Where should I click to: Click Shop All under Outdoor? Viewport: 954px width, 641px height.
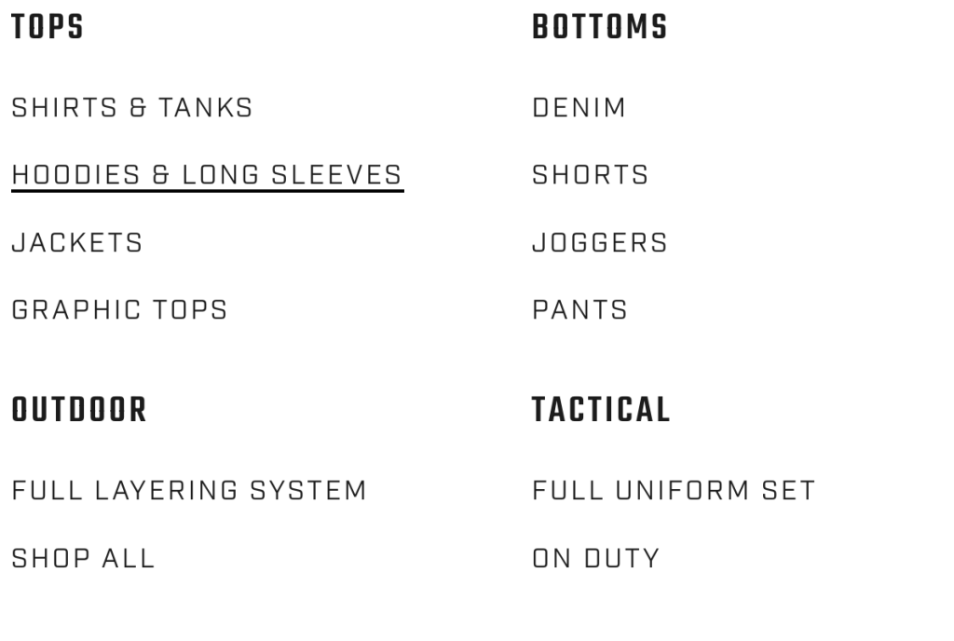(x=83, y=558)
